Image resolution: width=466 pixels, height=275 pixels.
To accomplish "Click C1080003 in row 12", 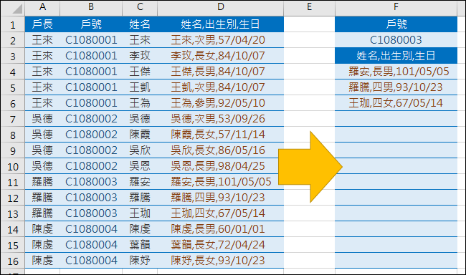I will click(x=91, y=198).
